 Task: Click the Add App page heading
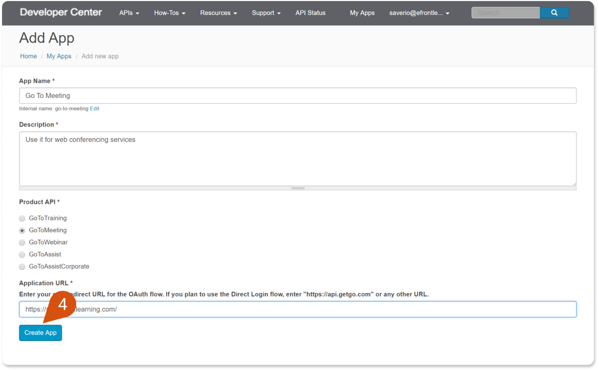47,38
